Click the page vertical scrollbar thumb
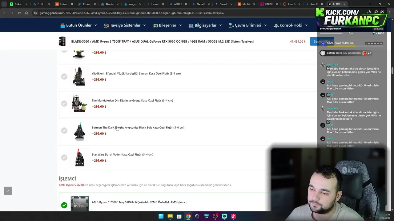Viewport: 394px width, 221px height. coord(392,71)
